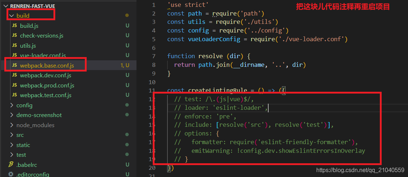Click the U status on build.js row
Image resolution: width=408 pixels, height=177 pixels.
point(127,26)
